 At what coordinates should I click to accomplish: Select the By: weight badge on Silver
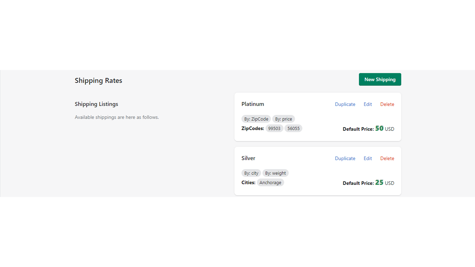pos(275,173)
